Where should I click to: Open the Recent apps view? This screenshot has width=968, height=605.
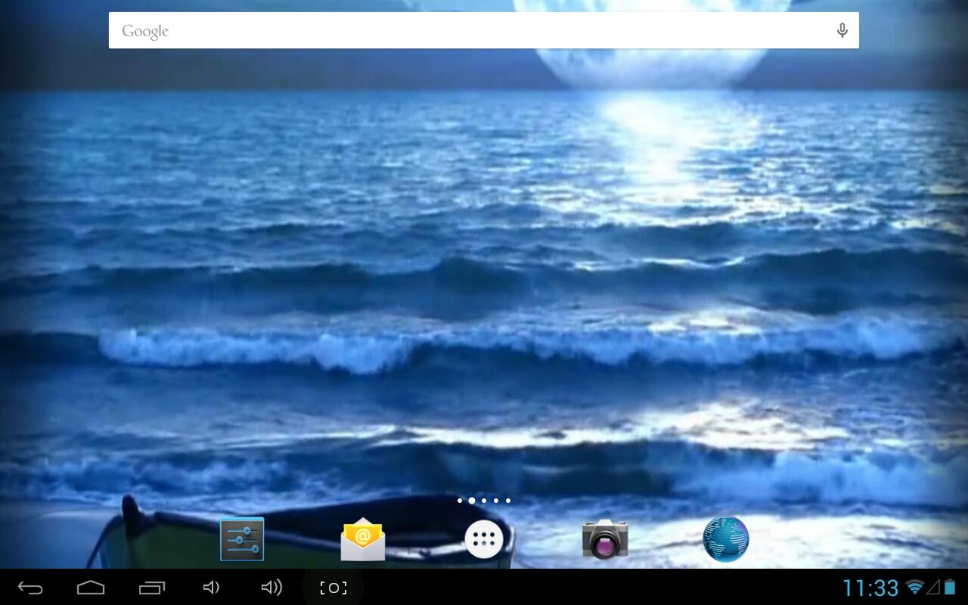coord(151,588)
